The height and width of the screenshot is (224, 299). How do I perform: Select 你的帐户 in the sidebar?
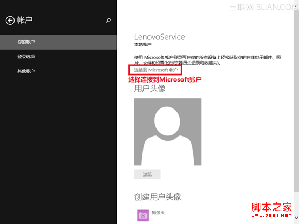click(58, 42)
